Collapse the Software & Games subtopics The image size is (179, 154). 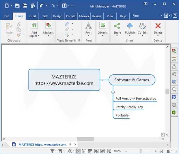click(113, 92)
